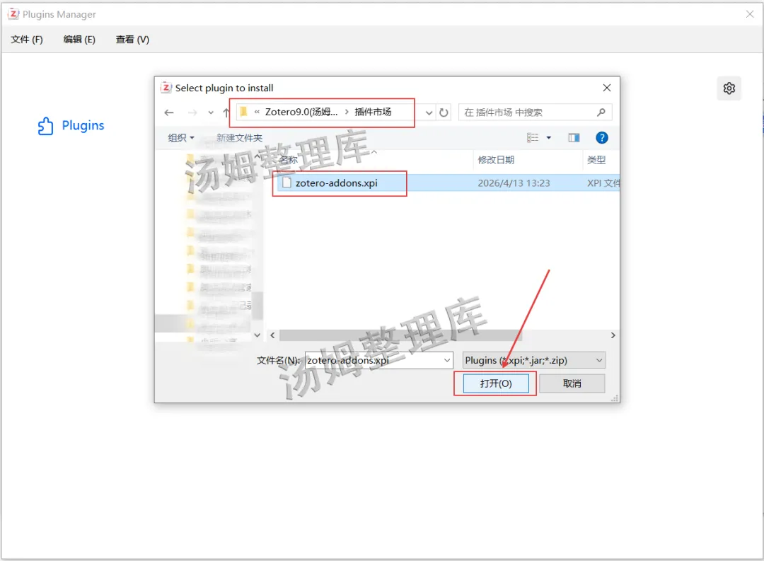Toggle the preview pane icon
Screen dimensions: 764x561
[574, 138]
